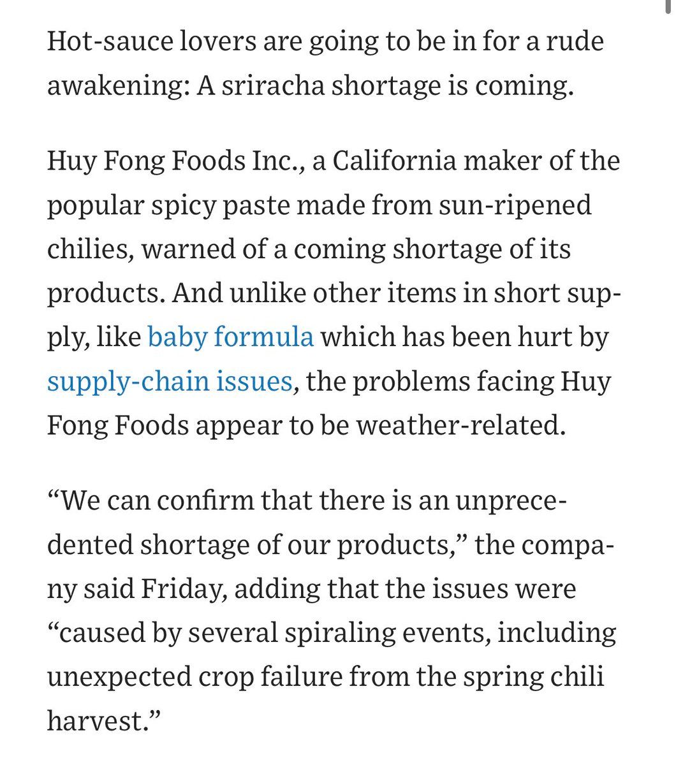Open the "baby formula" link
The width and height of the screenshot is (676, 765).
point(231,337)
